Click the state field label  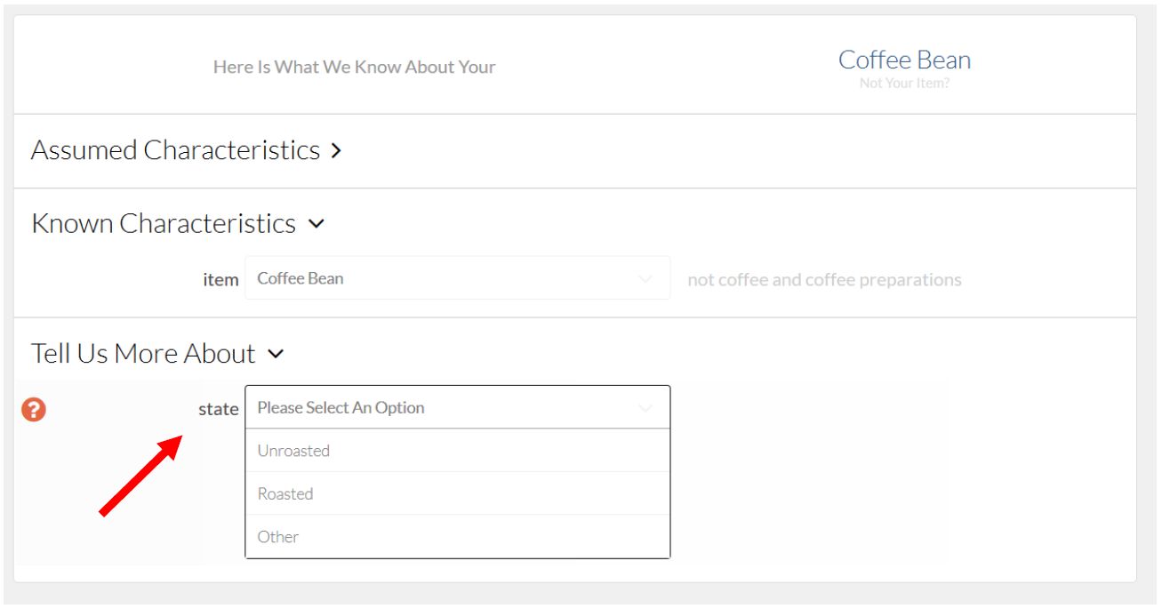(x=219, y=410)
